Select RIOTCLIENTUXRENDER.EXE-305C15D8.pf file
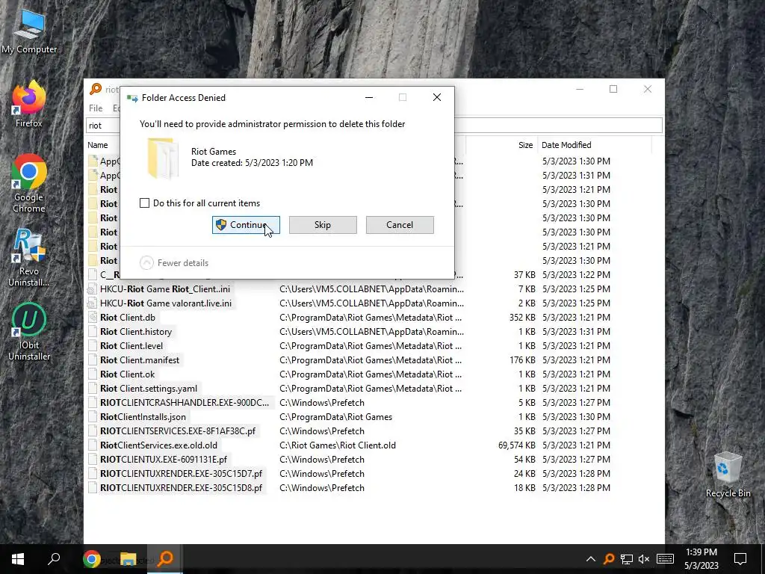The width and height of the screenshot is (765, 574). pos(181,487)
